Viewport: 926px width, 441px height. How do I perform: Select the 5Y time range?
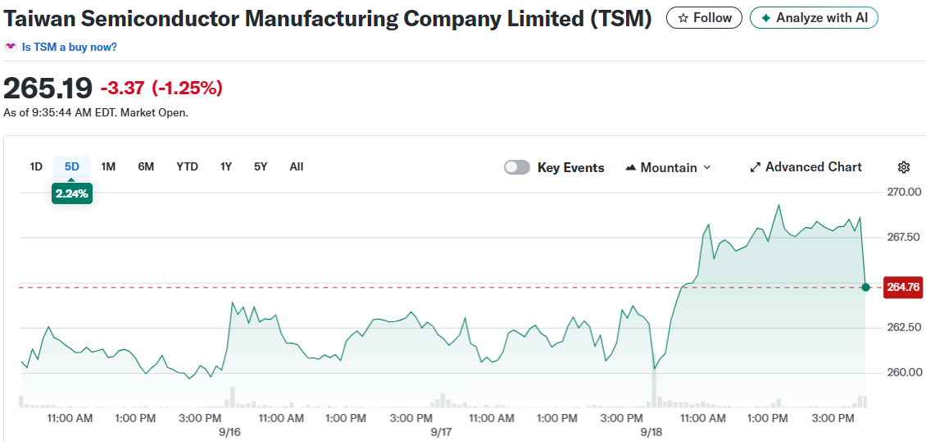[x=261, y=167]
